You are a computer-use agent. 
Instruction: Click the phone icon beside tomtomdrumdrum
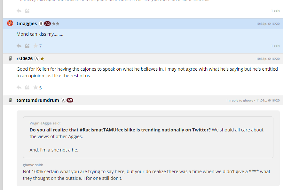click(x=10, y=100)
